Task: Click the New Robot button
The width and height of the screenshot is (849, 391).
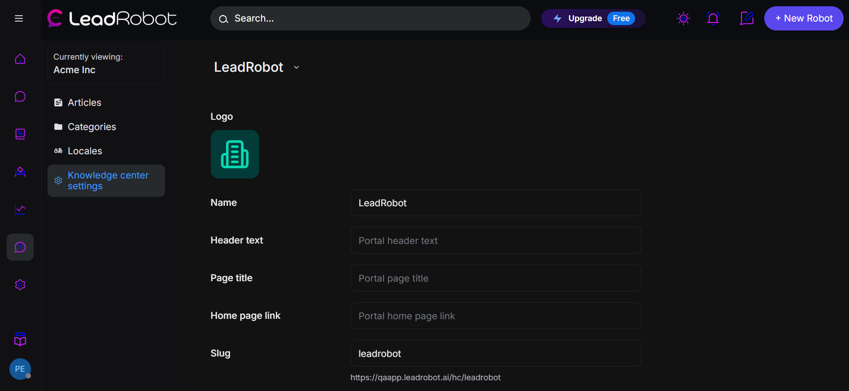Action: coord(804,18)
